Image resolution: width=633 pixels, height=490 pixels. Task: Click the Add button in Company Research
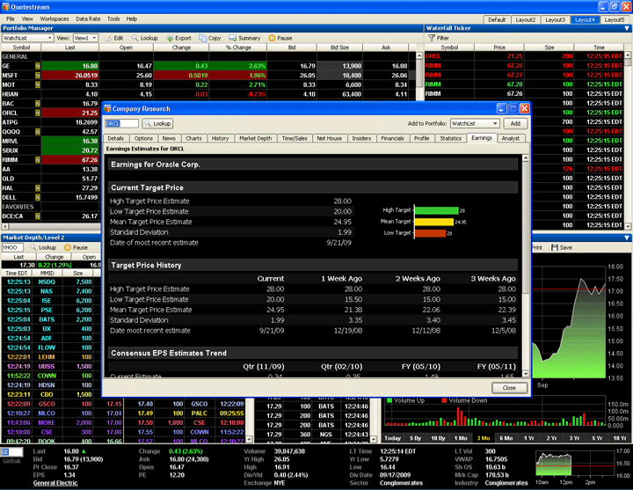[x=515, y=124]
